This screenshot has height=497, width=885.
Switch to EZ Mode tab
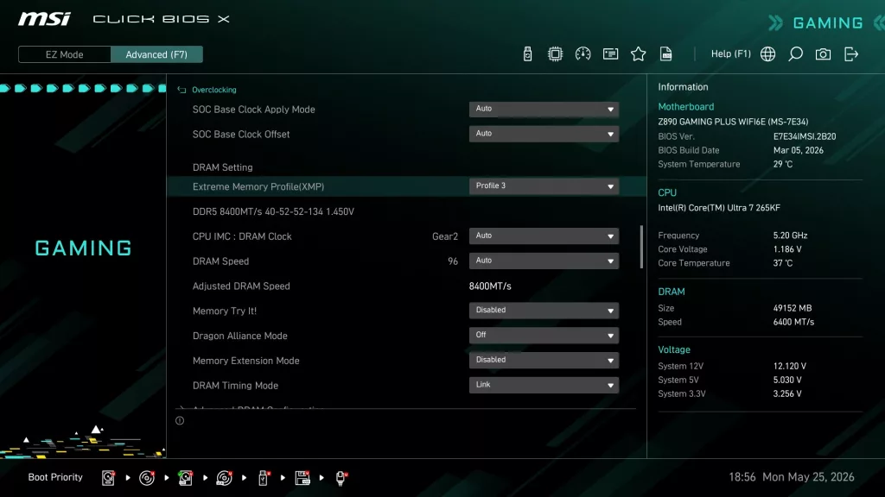(x=64, y=54)
